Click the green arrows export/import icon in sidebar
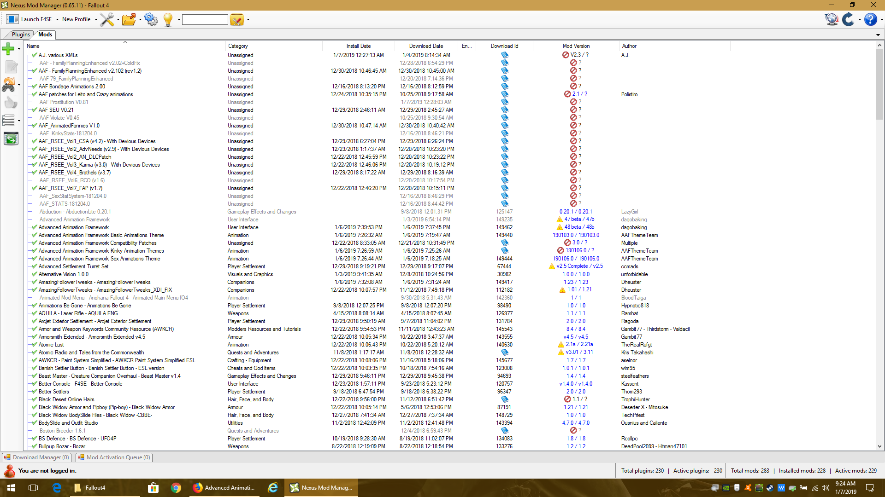885x497 pixels. tap(11, 139)
